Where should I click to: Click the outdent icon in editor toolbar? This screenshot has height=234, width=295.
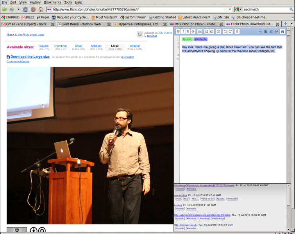click(x=211, y=31)
